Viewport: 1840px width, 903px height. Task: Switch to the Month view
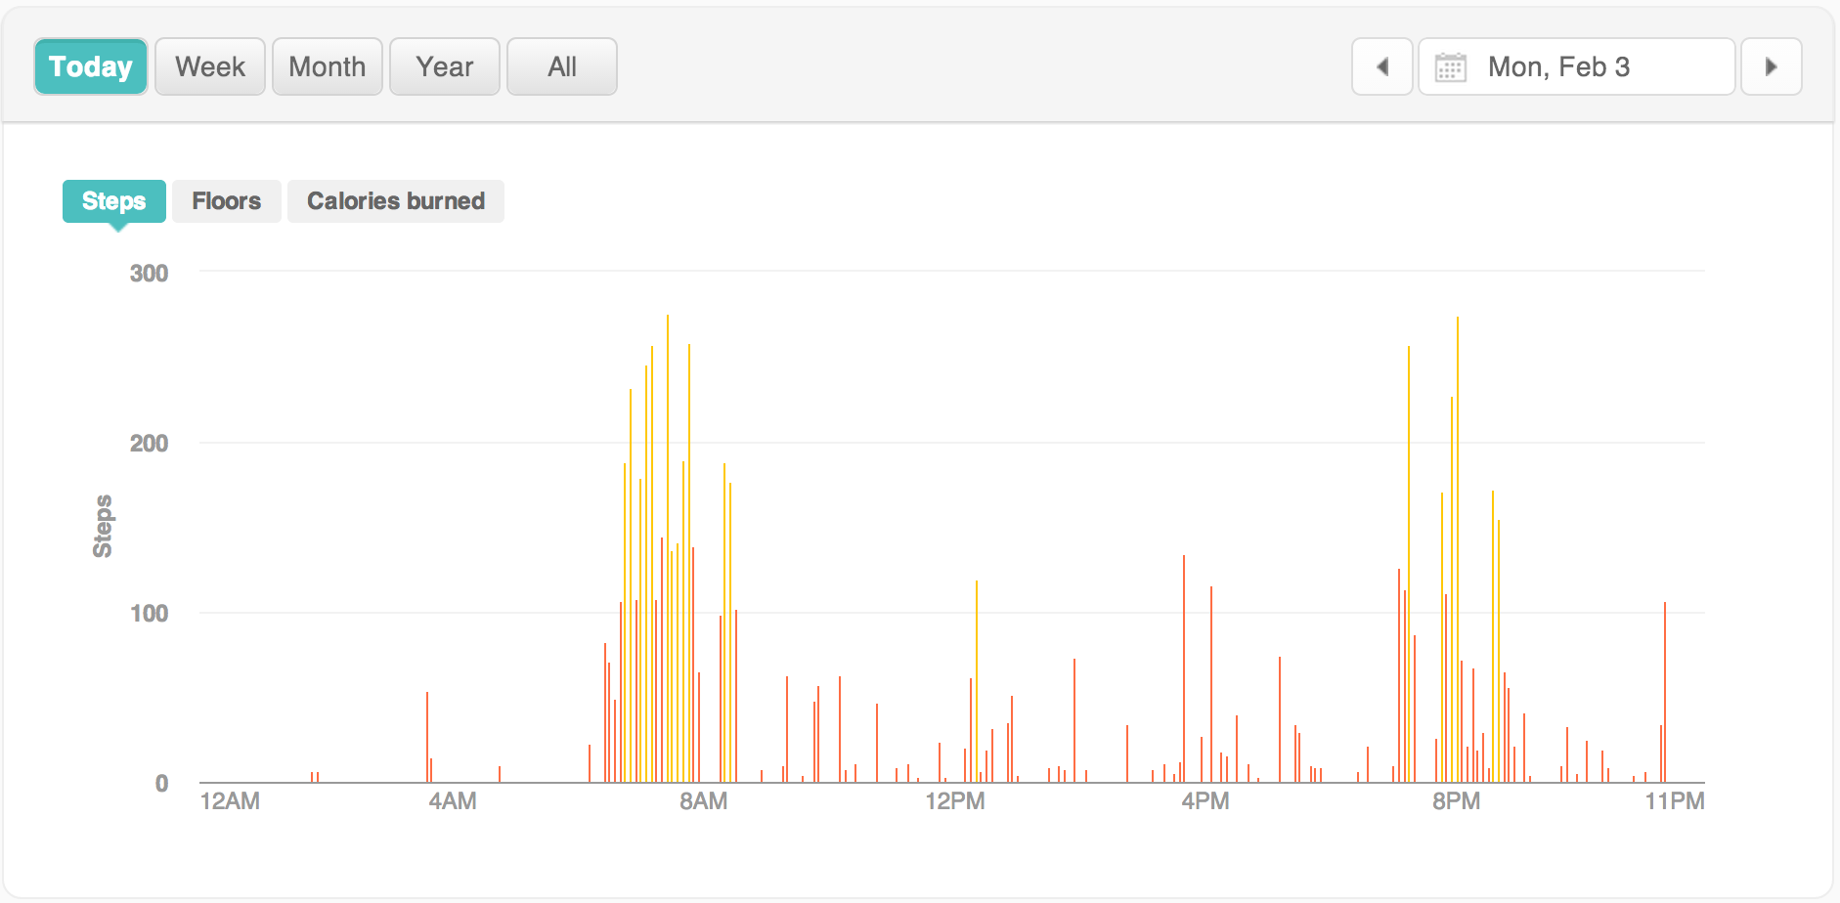point(328,66)
